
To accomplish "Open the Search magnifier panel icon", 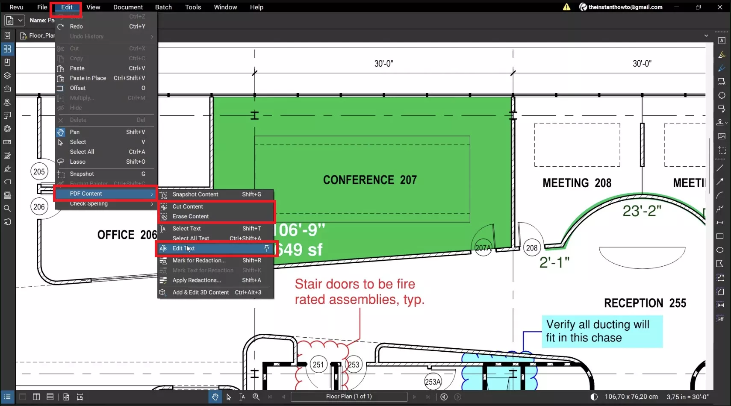I will pyautogui.click(x=7, y=209).
